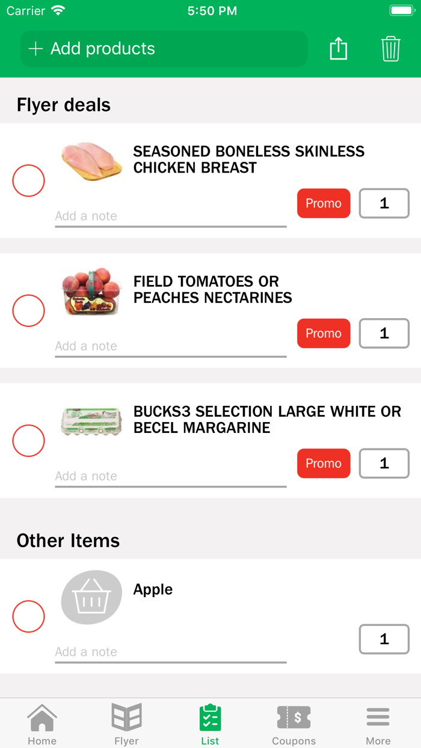Mark the tomatoes and peaches as bought
Viewport: 421px width, 748px height.
pyautogui.click(x=28, y=310)
